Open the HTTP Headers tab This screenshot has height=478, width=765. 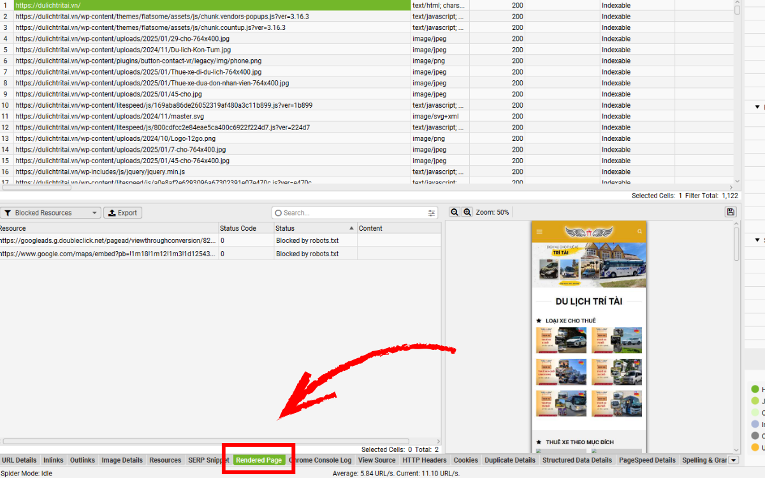(425, 460)
